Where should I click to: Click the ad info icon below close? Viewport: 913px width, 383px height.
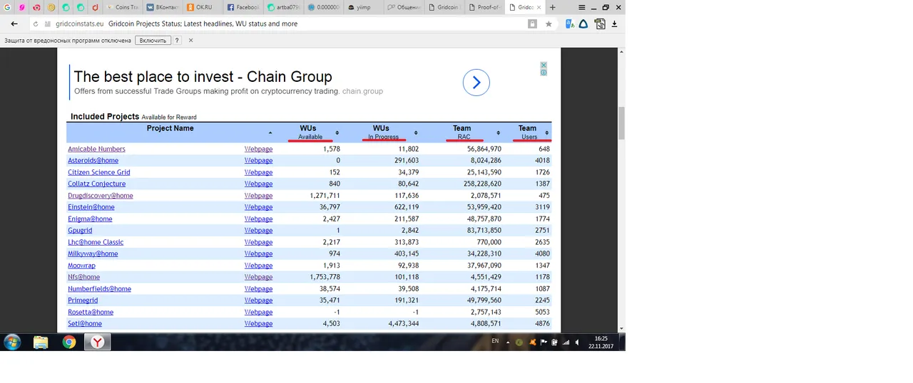coord(544,72)
